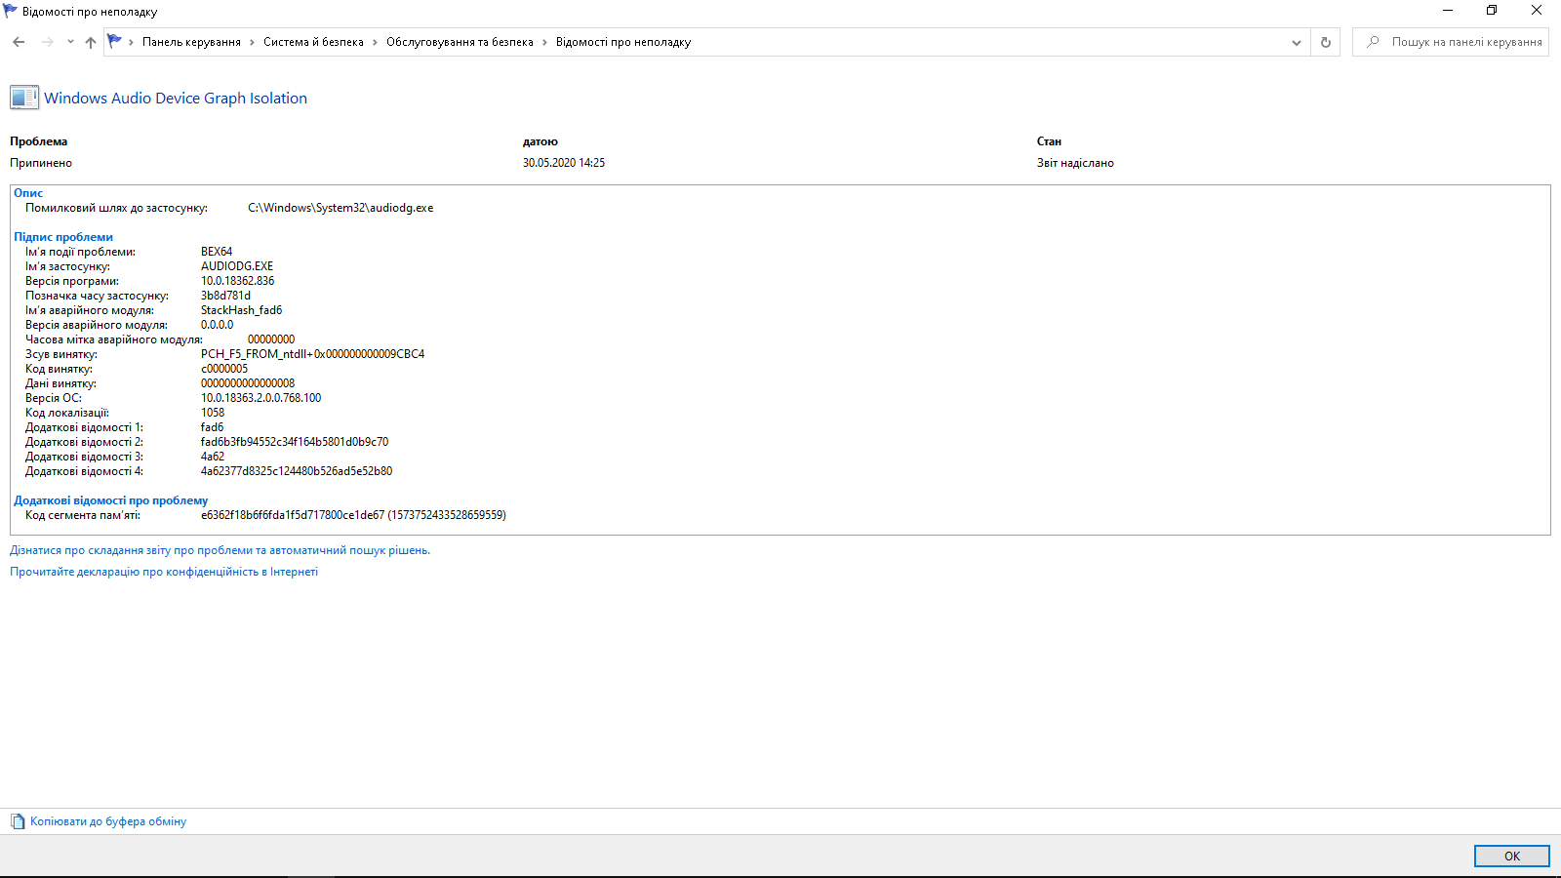Screen dimensions: 1561x878
Task: Click status Звіт надіслано
Action: click(x=1075, y=163)
